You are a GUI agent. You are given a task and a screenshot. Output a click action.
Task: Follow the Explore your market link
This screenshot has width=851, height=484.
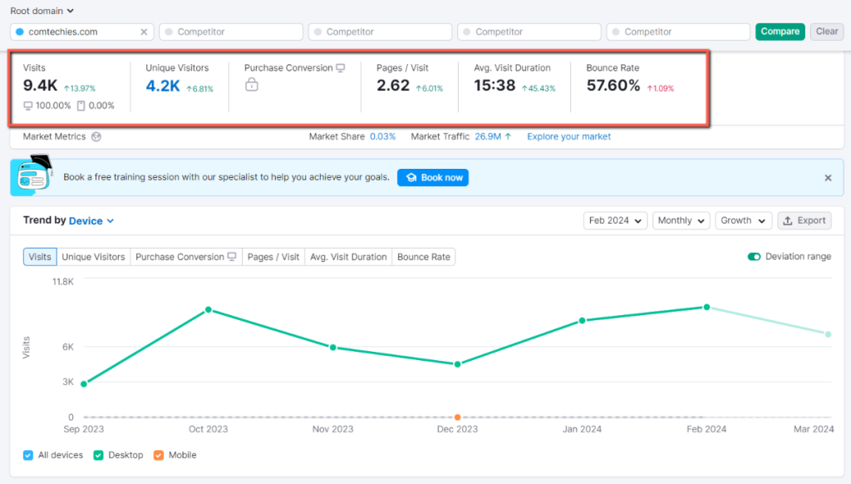568,136
